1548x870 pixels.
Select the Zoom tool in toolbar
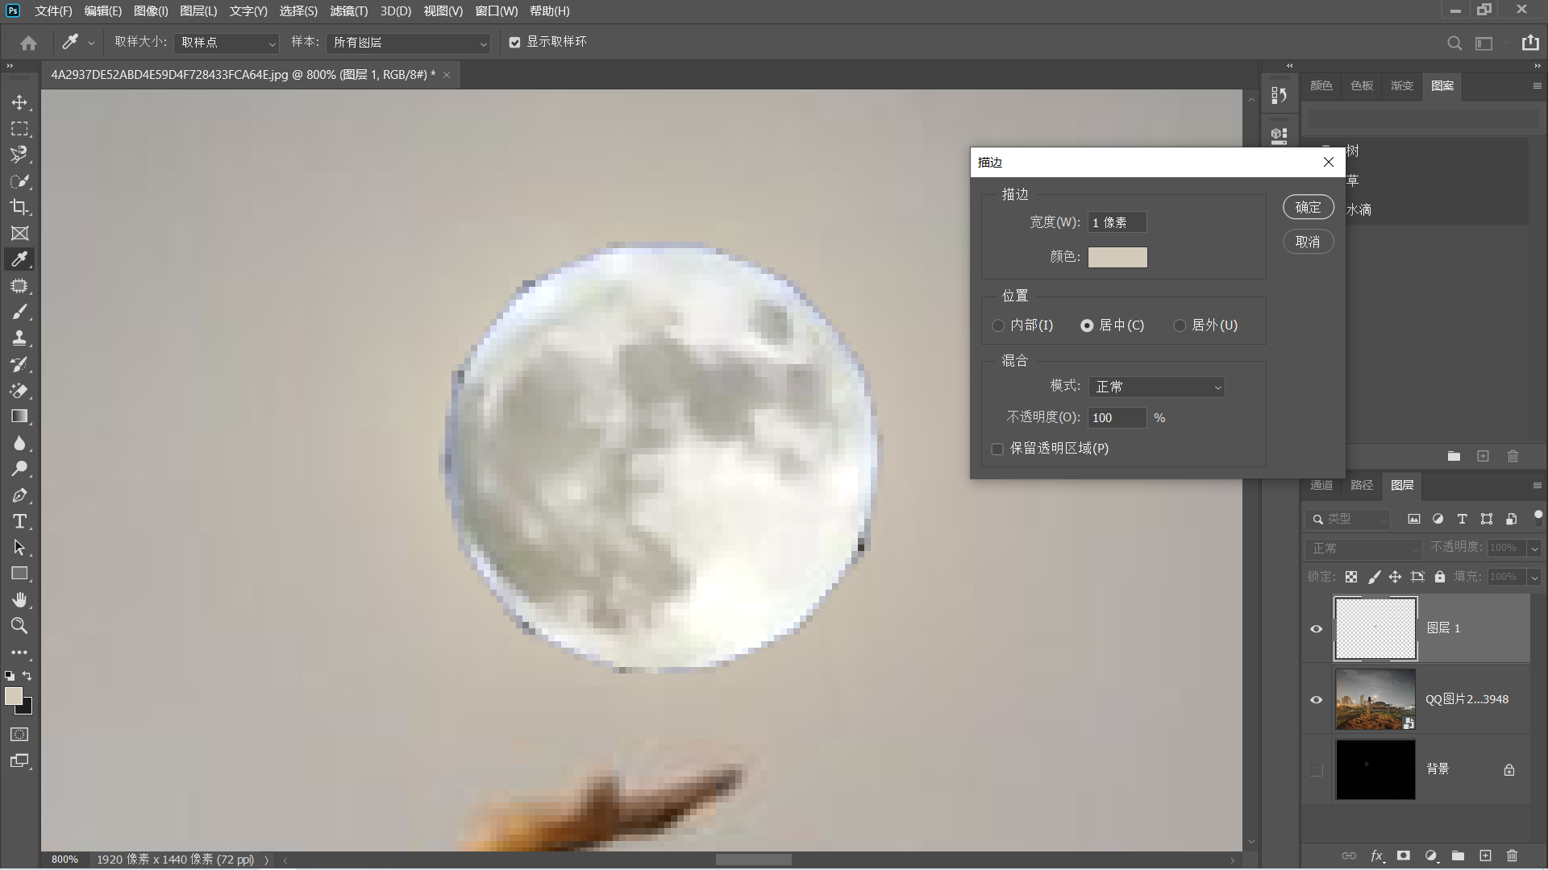click(x=19, y=626)
